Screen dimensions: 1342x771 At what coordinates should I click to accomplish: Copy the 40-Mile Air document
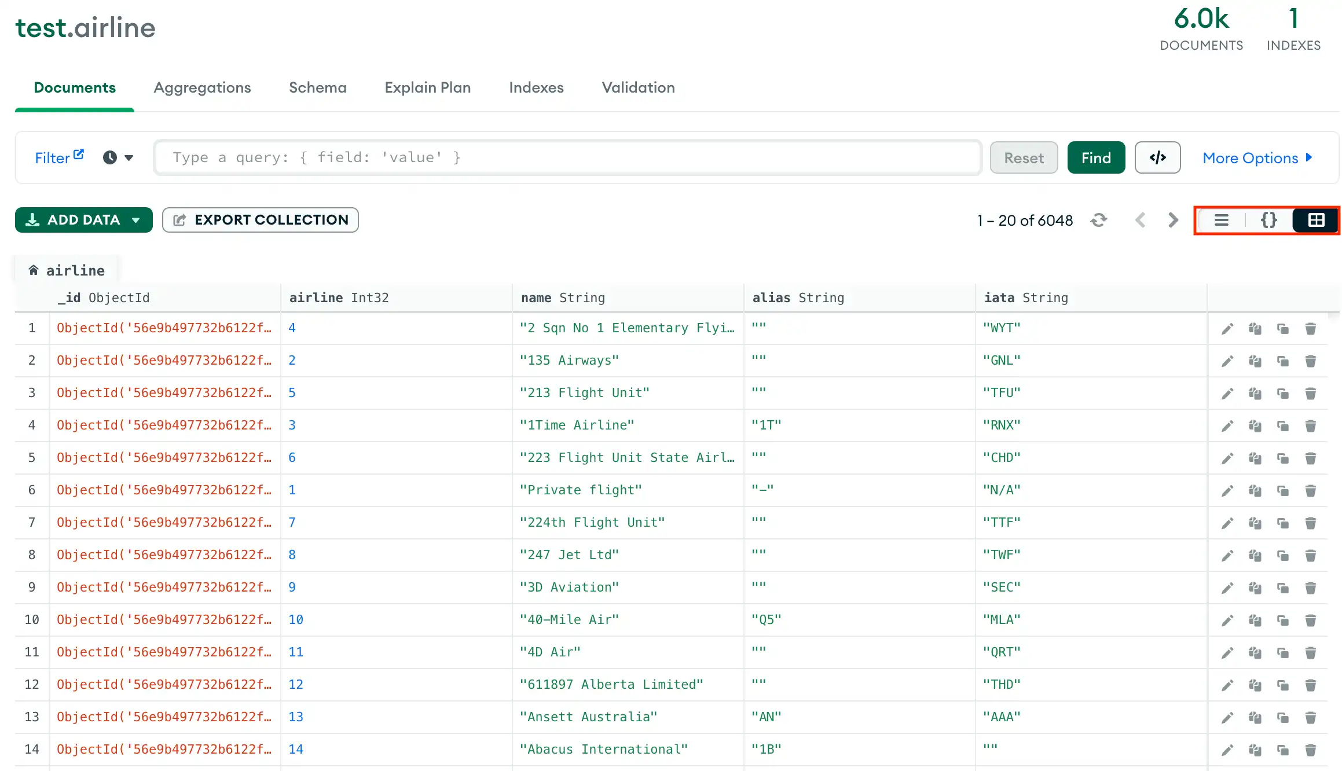[x=1255, y=621]
